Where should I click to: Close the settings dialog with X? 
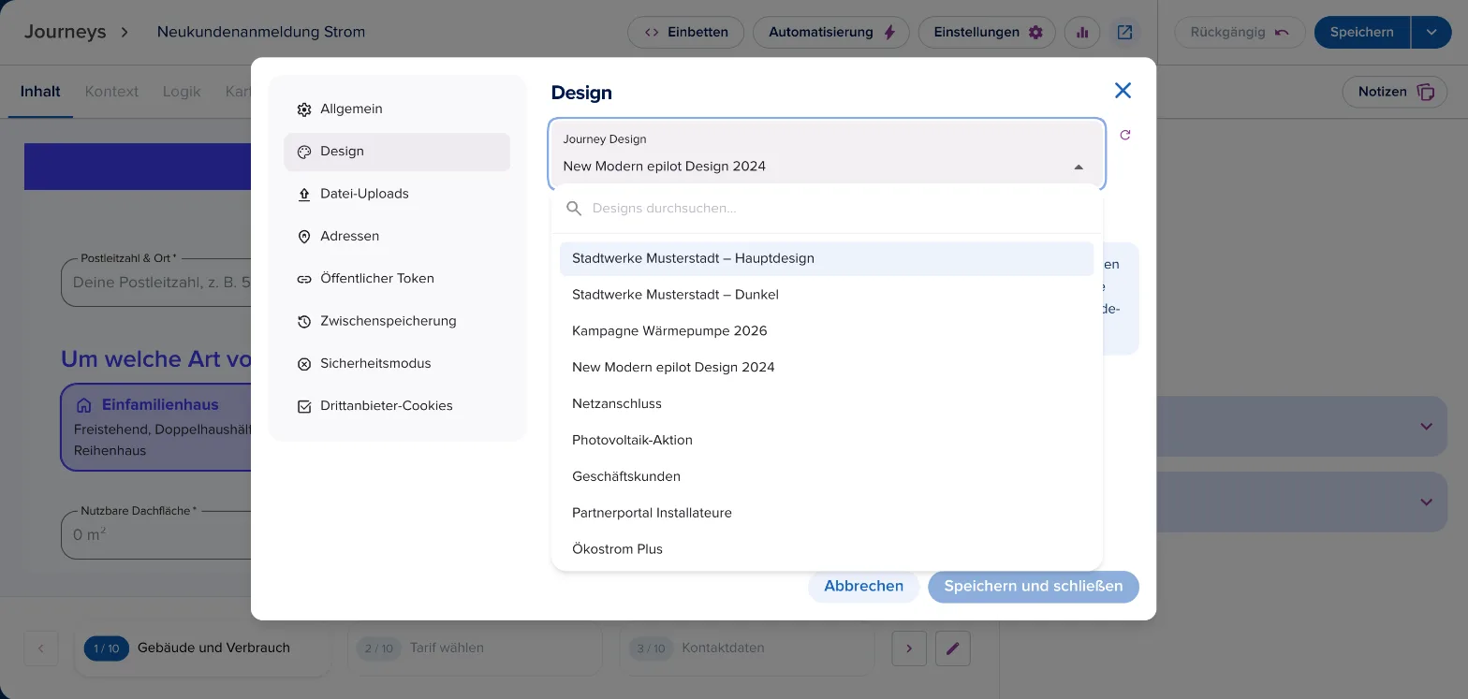[x=1123, y=91]
